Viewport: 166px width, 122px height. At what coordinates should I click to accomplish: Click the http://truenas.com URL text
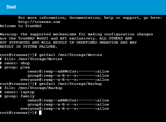click(x=39, y=22)
